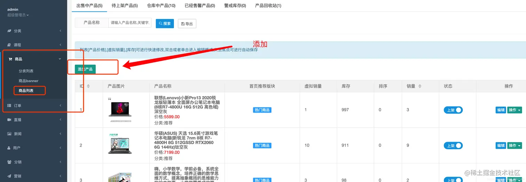Sort table by 销量 column arrows
Screen dimensions: 526x182
[420, 86]
